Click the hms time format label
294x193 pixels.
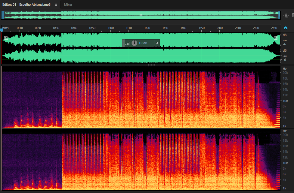click(x=5, y=28)
